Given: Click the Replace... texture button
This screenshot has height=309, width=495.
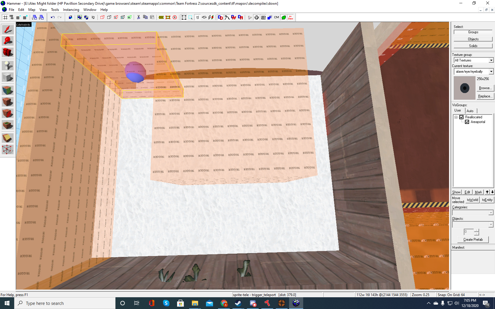Looking at the screenshot, I should [485, 96].
